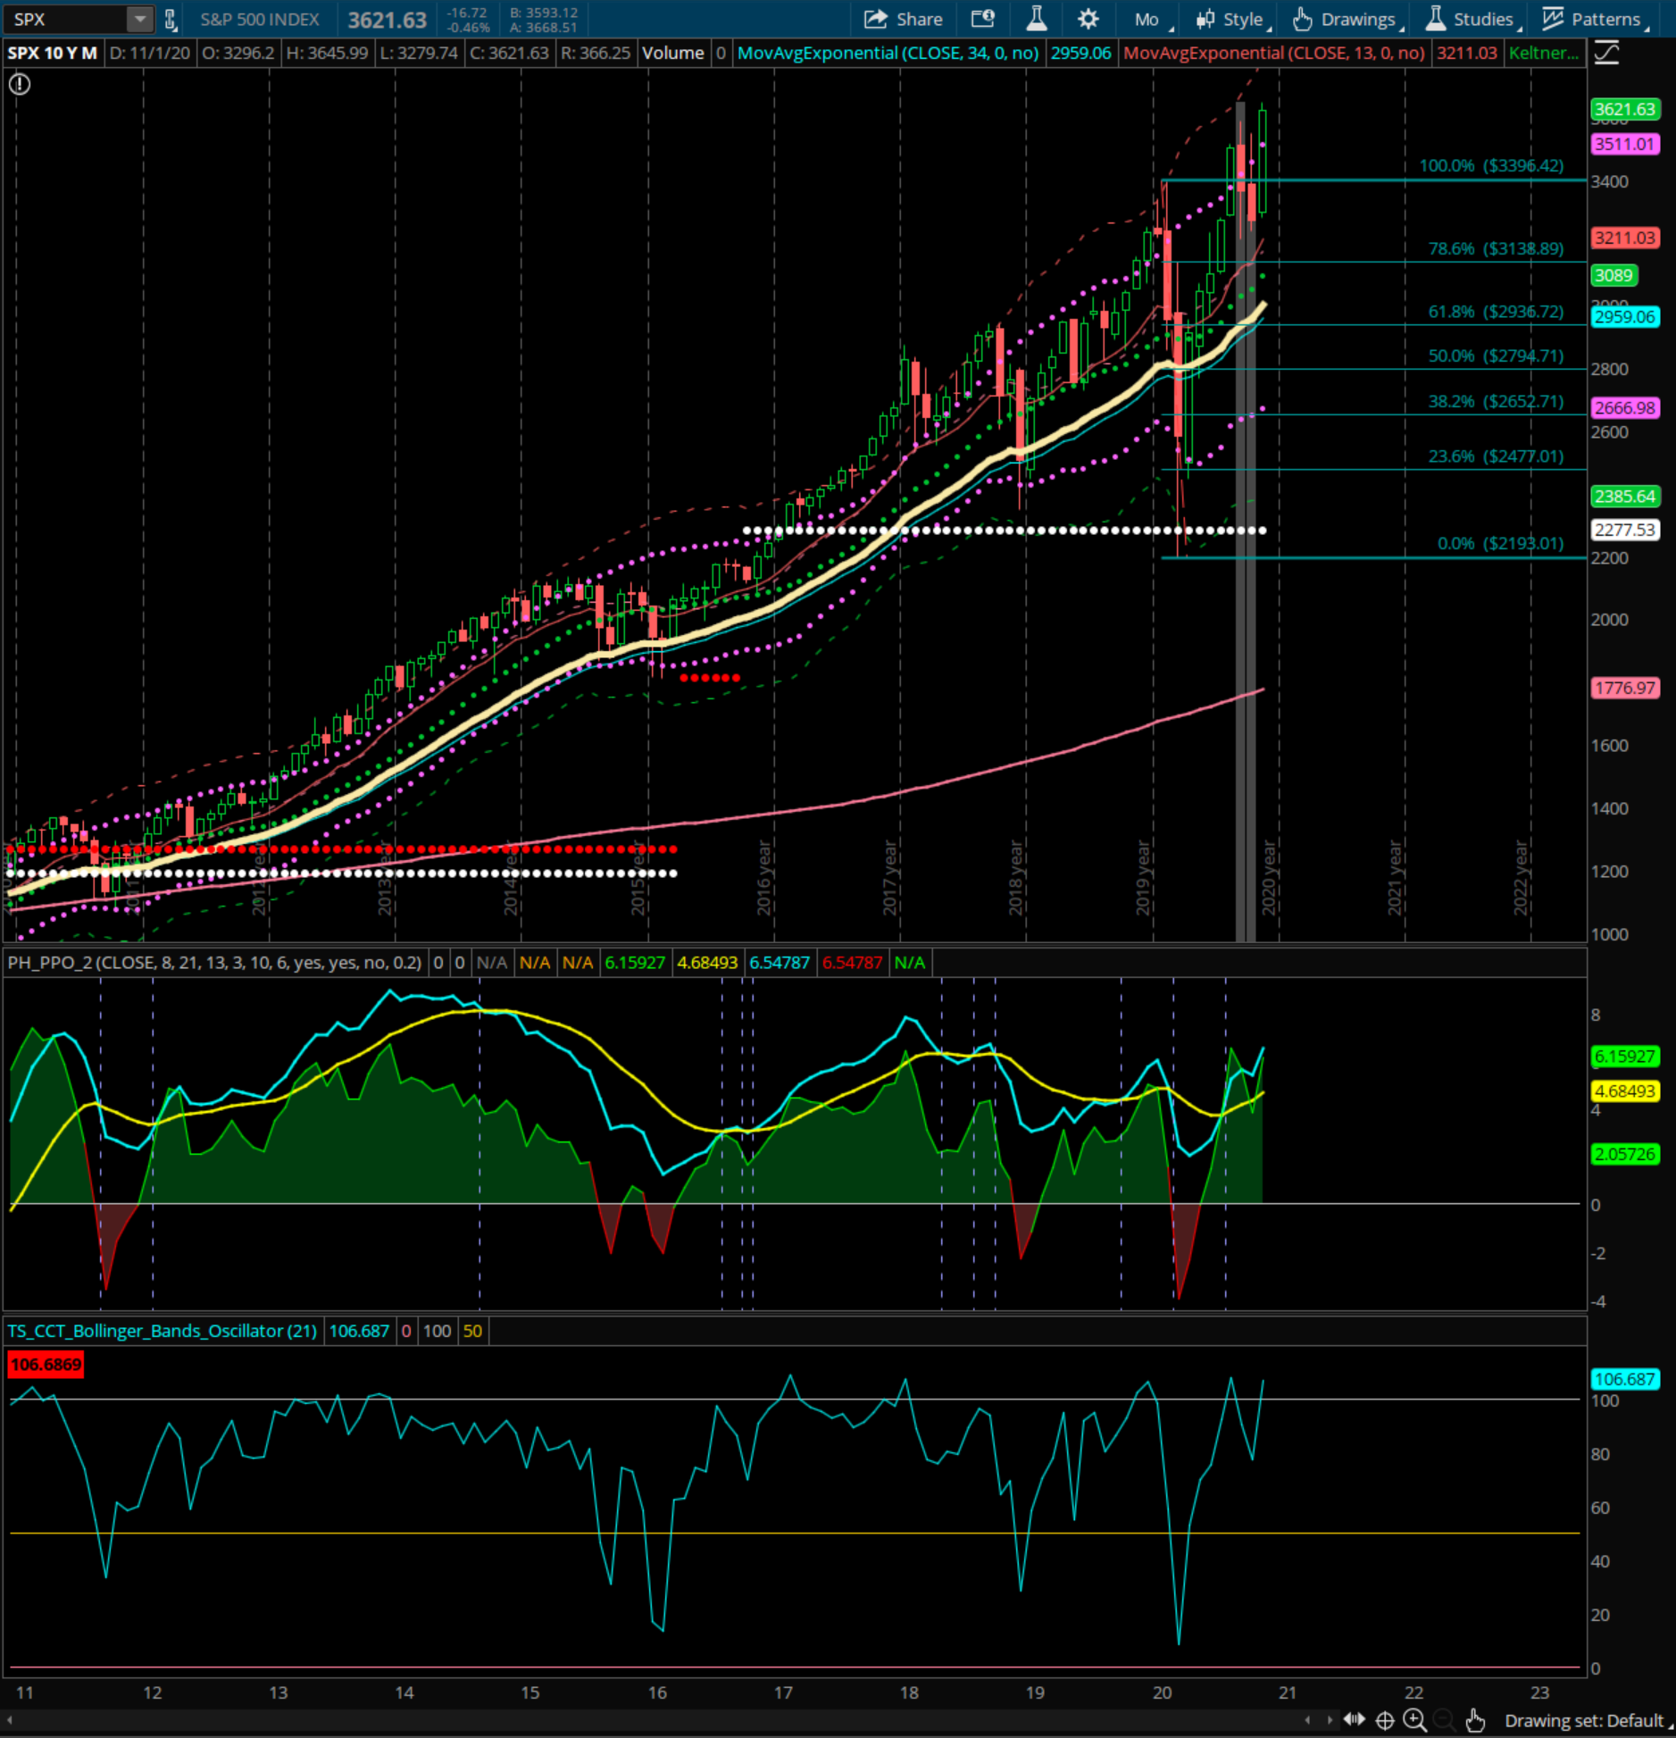Click the white 2277.53 price bubble

point(1625,530)
